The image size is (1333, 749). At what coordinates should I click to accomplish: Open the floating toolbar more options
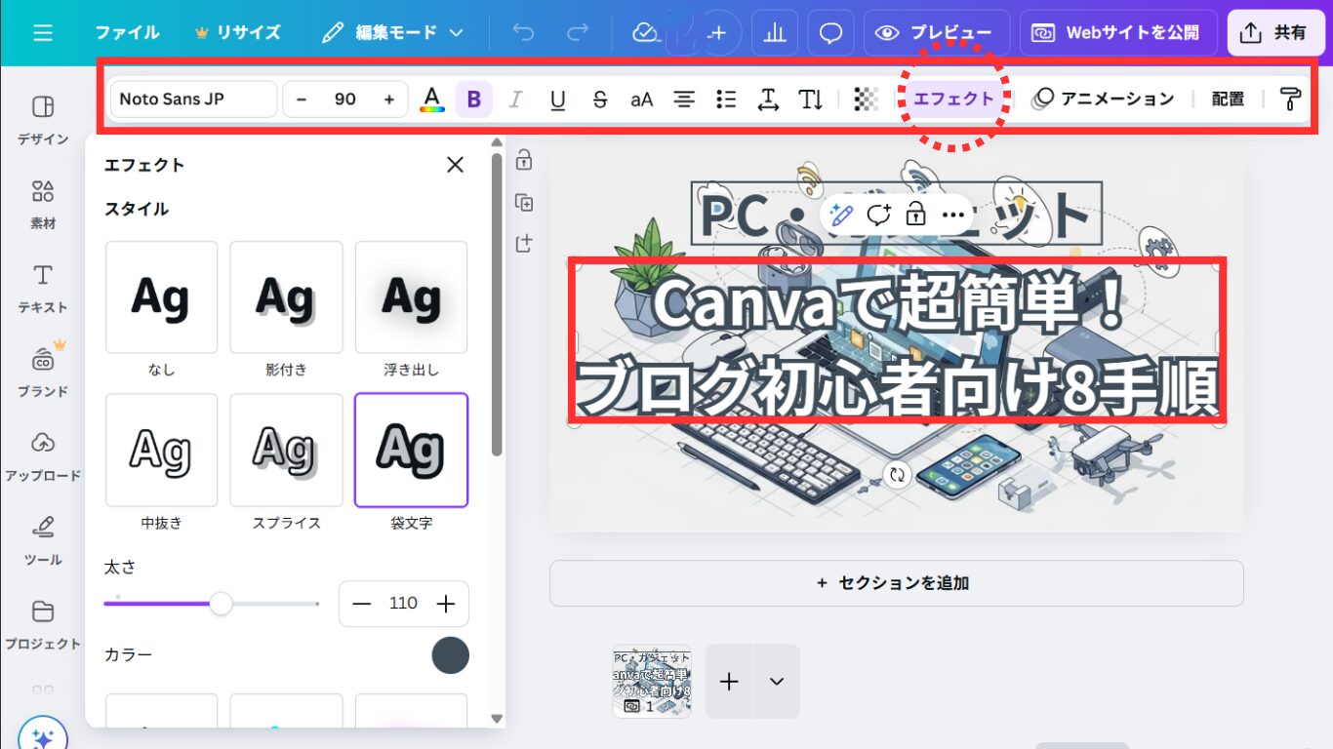[x=952, y=215]
